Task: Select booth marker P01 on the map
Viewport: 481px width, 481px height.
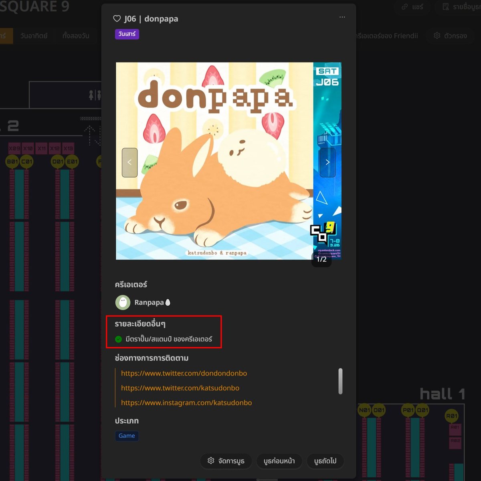Action: click(408, 410)
